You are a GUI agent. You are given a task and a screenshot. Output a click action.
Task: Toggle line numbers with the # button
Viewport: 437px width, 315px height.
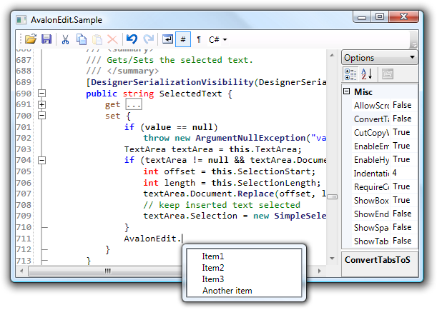pos(184,39)
